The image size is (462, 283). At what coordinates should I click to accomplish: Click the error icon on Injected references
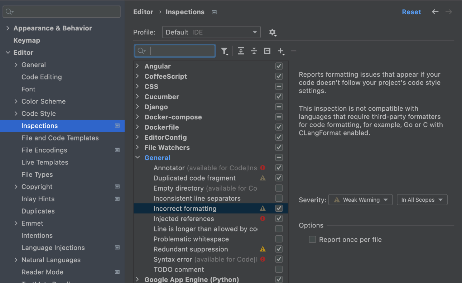tap(263, 219)
